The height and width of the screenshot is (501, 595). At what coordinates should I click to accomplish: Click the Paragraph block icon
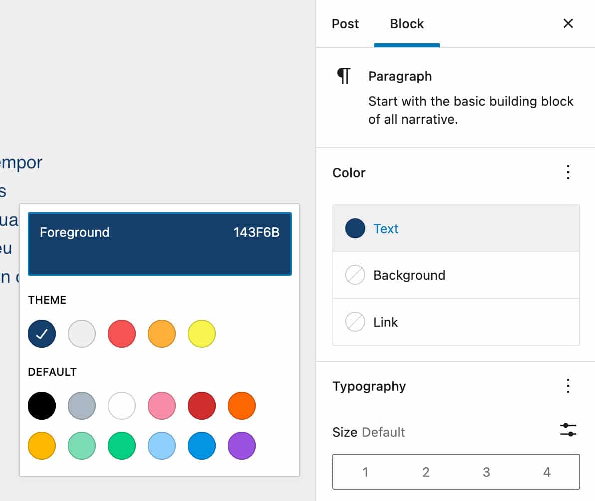pos(344,76)
